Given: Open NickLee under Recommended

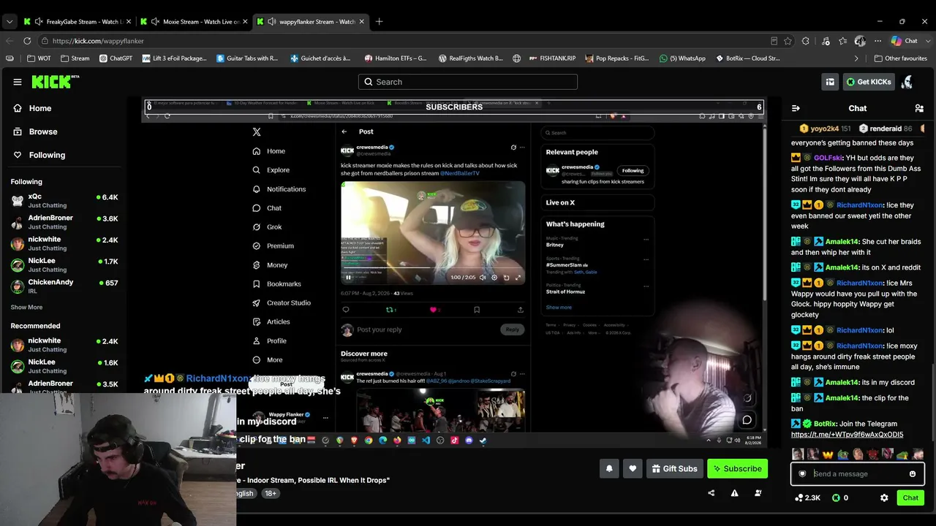Looking at the screenshot, I should (x=64, y=366).
